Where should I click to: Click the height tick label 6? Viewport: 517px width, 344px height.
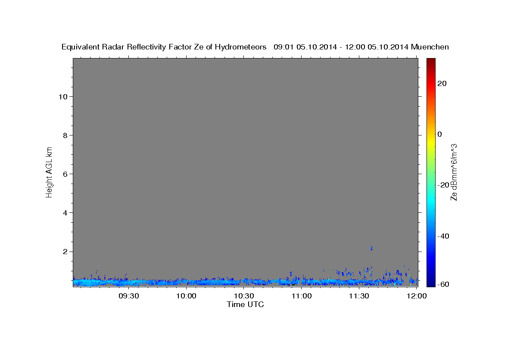[65, 174]
